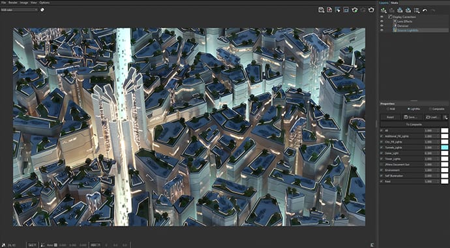Open the RGB color channel dropdown
The height and width of the screenshot is (248, 450).
19,10
